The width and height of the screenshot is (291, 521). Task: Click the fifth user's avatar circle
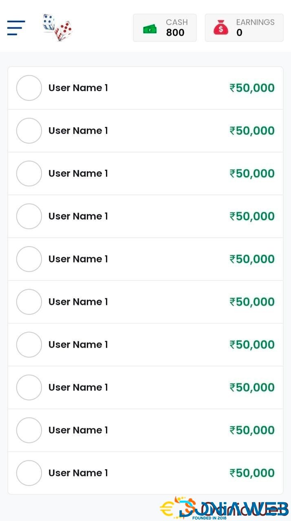point(29,259)
